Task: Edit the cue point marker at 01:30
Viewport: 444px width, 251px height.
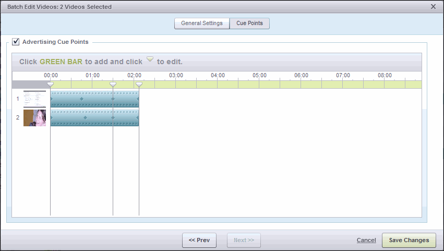Action: 113,85
